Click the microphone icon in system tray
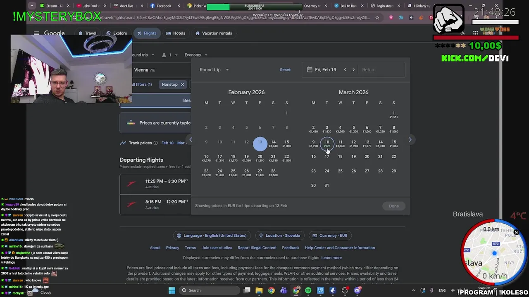Image resolution: width=529 pixels, height=297 pixels. [x=431, y=290]
